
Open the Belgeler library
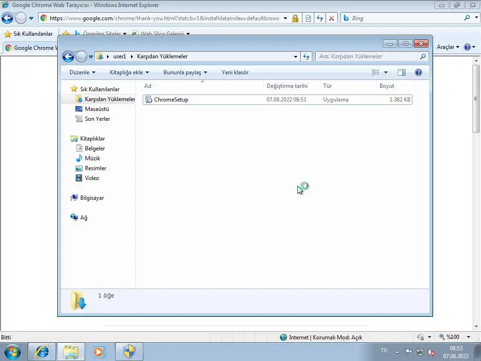[x=95, y=148]
